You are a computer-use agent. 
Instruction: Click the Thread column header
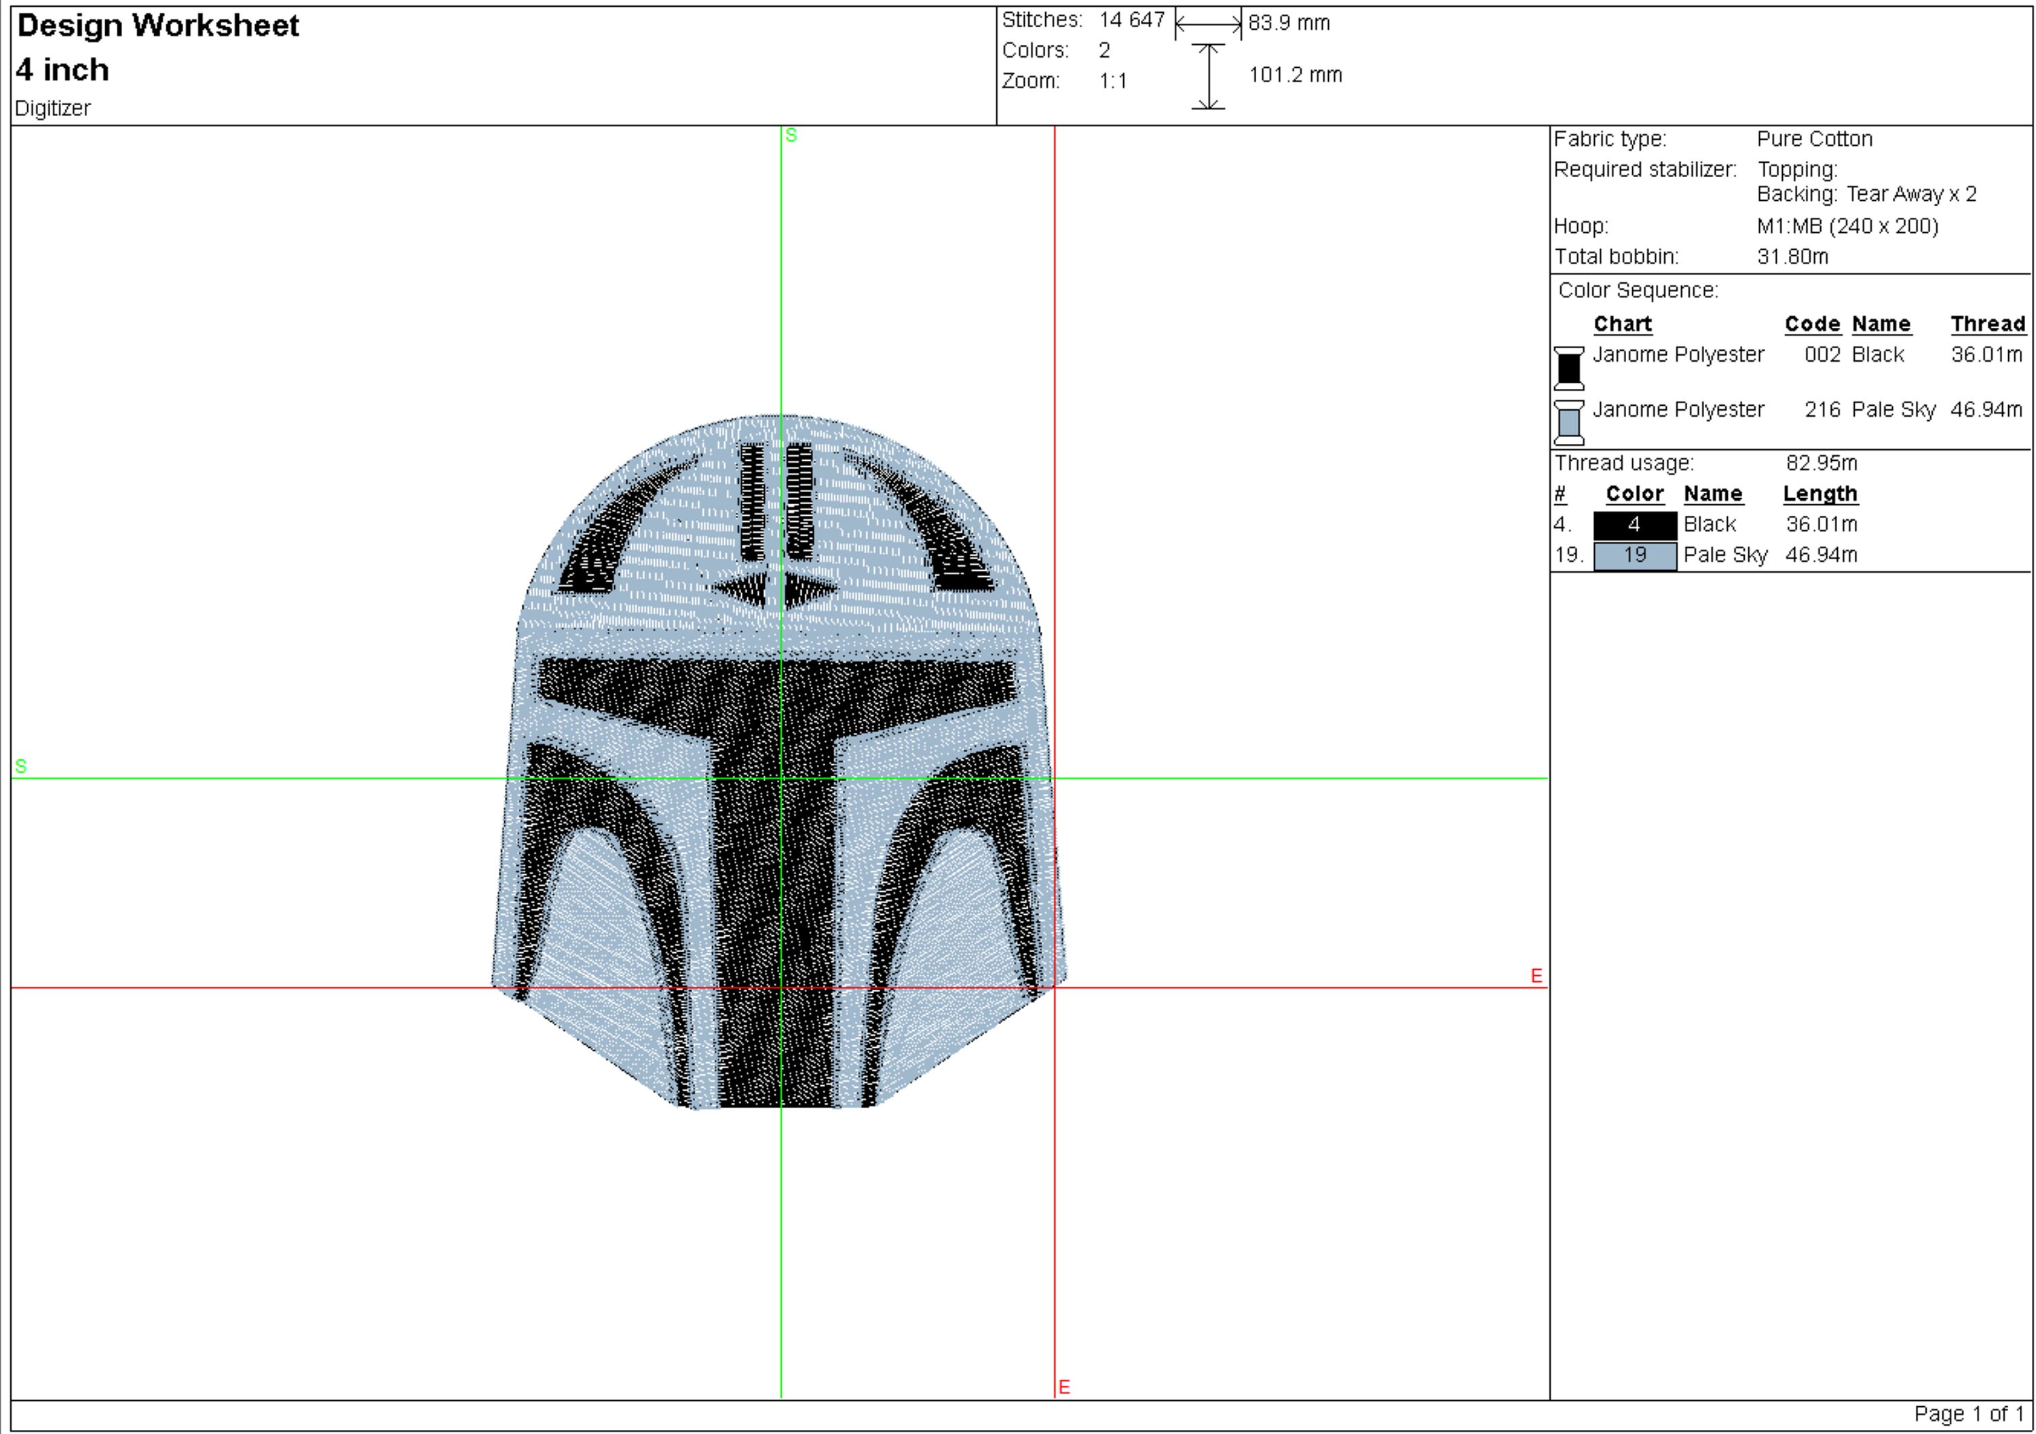[x=1988, y=324]
